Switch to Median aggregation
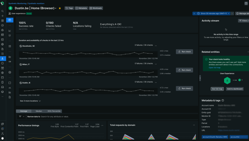 pos(39,111)
